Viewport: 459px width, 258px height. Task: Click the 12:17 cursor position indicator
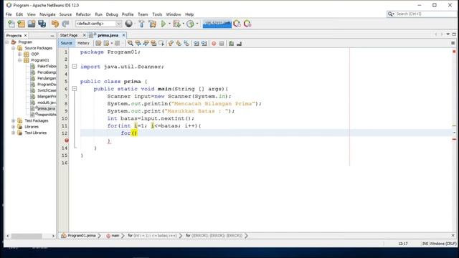(403, 244)
